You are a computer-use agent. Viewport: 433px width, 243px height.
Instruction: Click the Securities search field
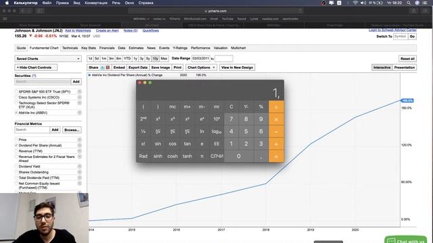tap(43, 82)
